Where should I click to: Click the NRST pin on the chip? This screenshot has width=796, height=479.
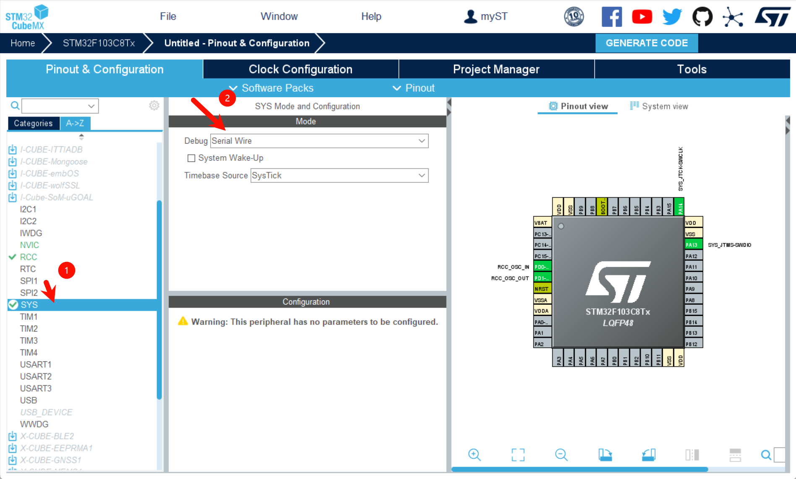pyautogui.click(x=542, y=289)
